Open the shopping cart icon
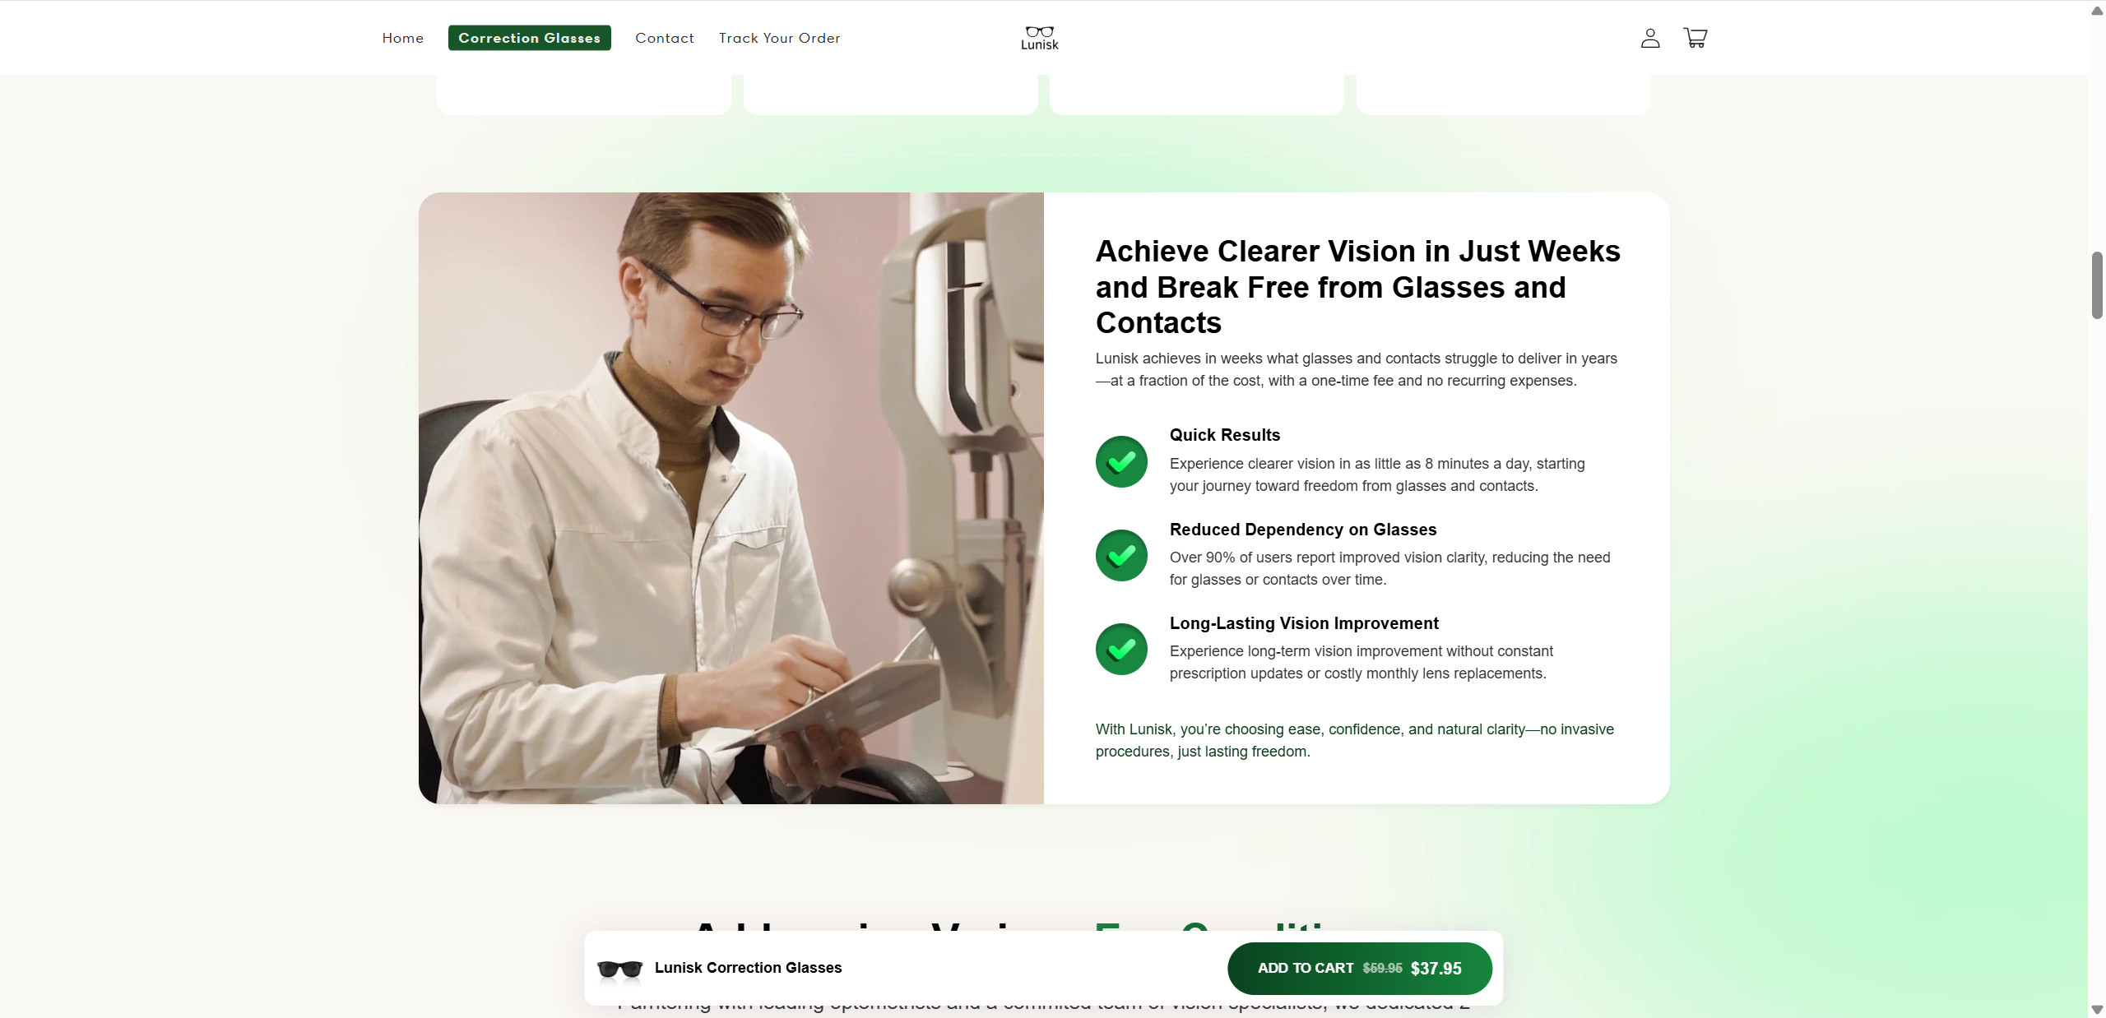 click(1695, 38)
